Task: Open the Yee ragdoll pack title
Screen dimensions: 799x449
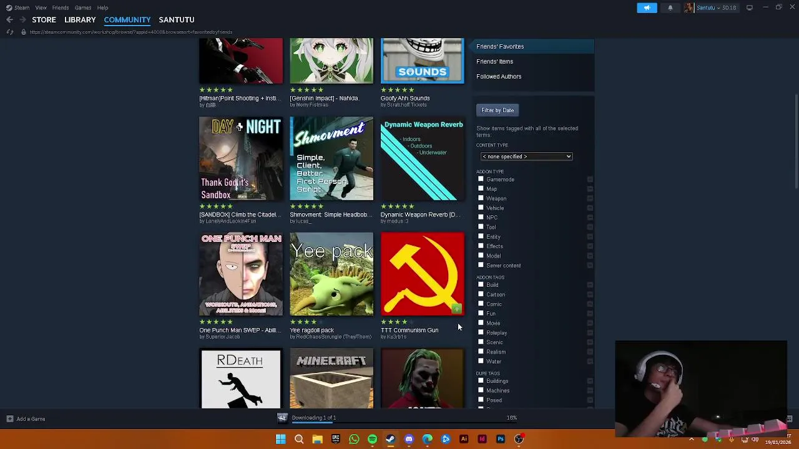Action: pos(311,330)
